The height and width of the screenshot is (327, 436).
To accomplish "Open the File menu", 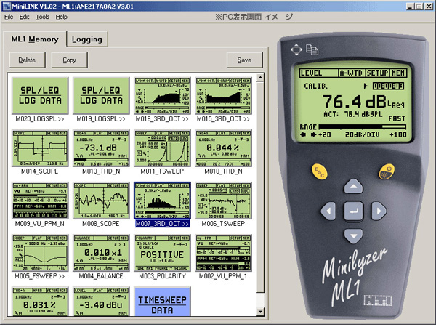I will click(9, 17).
